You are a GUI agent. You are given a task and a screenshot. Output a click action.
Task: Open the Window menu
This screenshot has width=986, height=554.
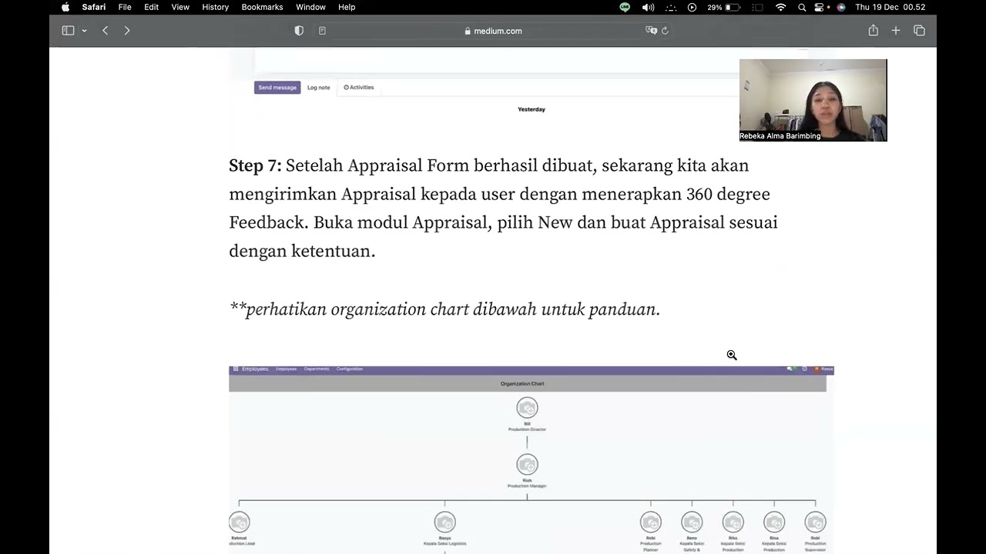point(310,7)
